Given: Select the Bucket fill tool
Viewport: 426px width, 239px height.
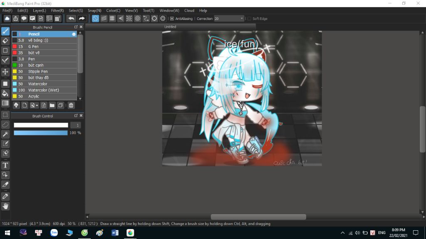Looking at the screenshot, I should (5, 93).
